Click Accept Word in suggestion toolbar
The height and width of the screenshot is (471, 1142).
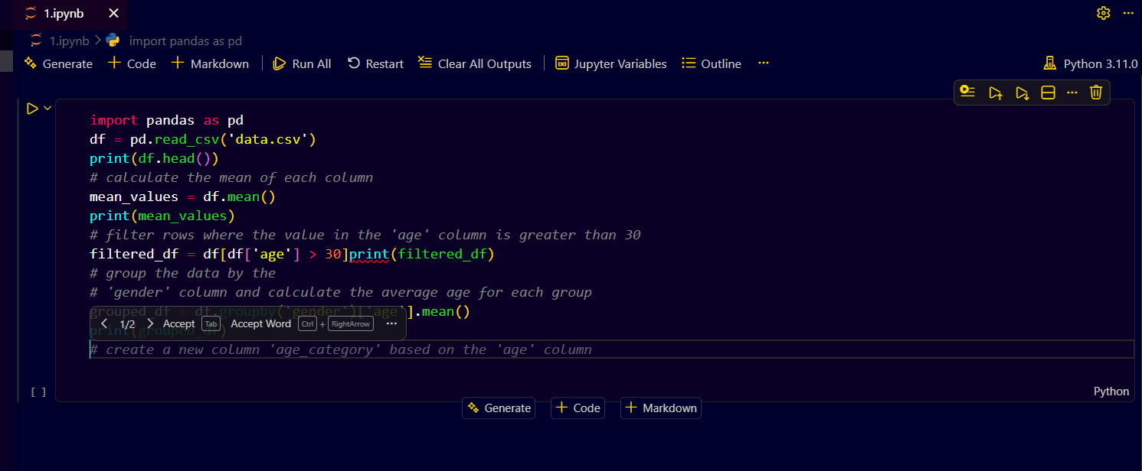[x=260, y=323]
